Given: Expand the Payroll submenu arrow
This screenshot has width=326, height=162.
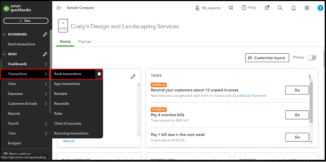Looking at the screenshot, I should [x=46, y=123].
